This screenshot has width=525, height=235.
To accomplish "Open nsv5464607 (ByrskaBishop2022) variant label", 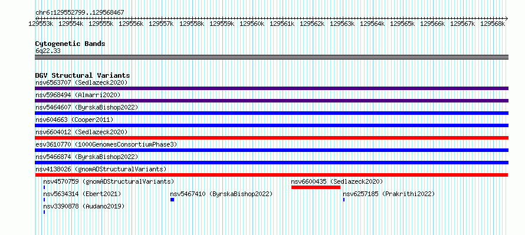I will pos(87,107).
